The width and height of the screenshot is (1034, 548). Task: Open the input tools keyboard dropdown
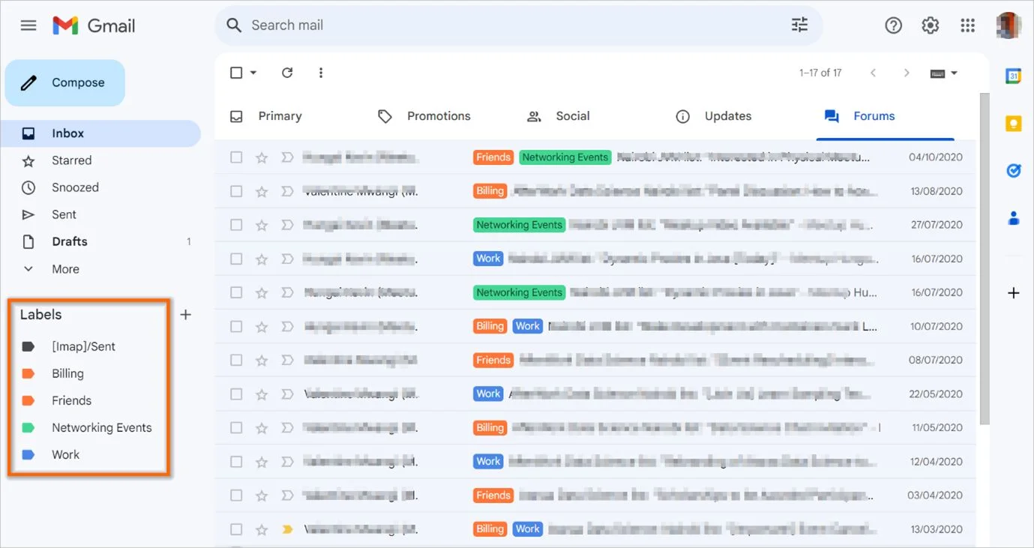[943, 73]
